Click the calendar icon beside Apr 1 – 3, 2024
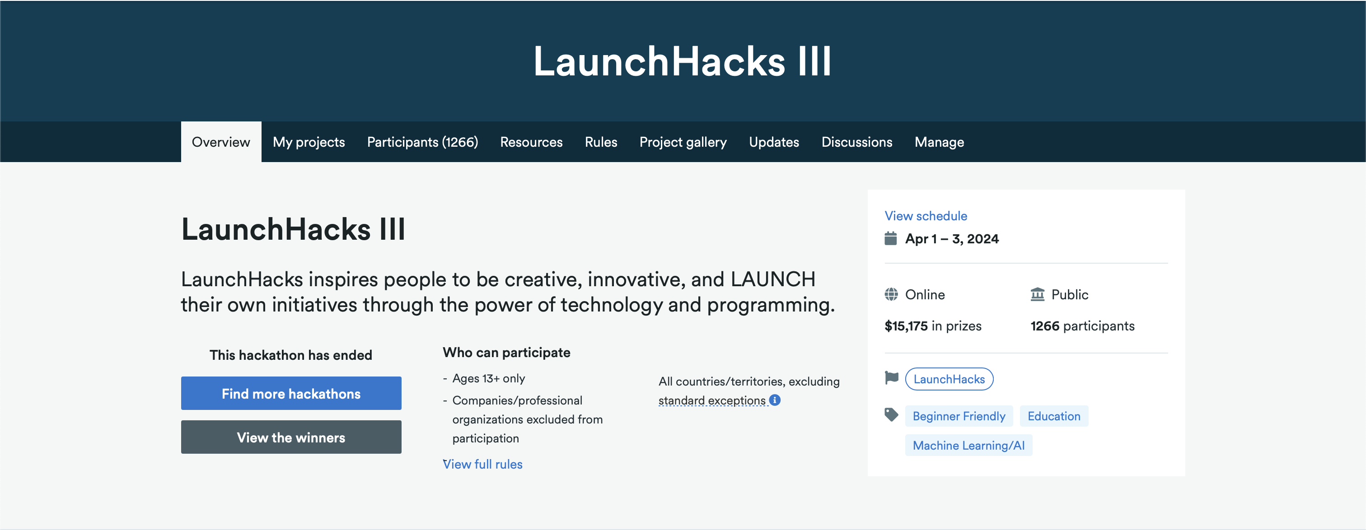This screenshot has width=1366, height=530. tap(891, 238)
